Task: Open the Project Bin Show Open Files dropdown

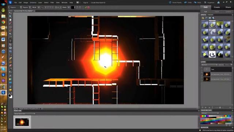Action: coord(24,114)
